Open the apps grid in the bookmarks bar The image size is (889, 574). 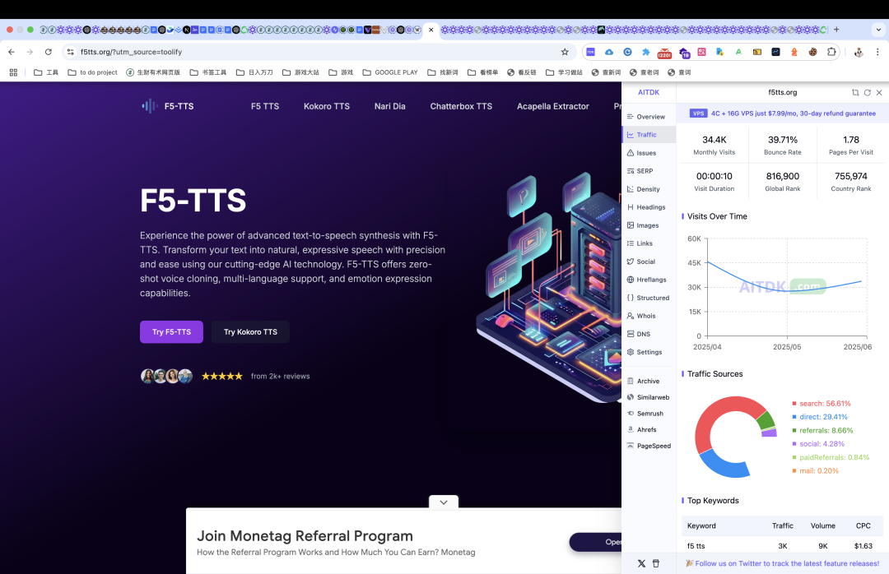point(14,72)
